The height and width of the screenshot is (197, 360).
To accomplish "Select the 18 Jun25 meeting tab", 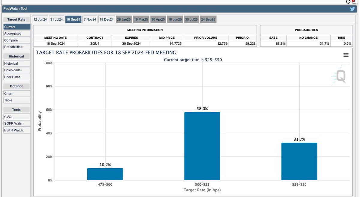I will click(x=175, y=19).
